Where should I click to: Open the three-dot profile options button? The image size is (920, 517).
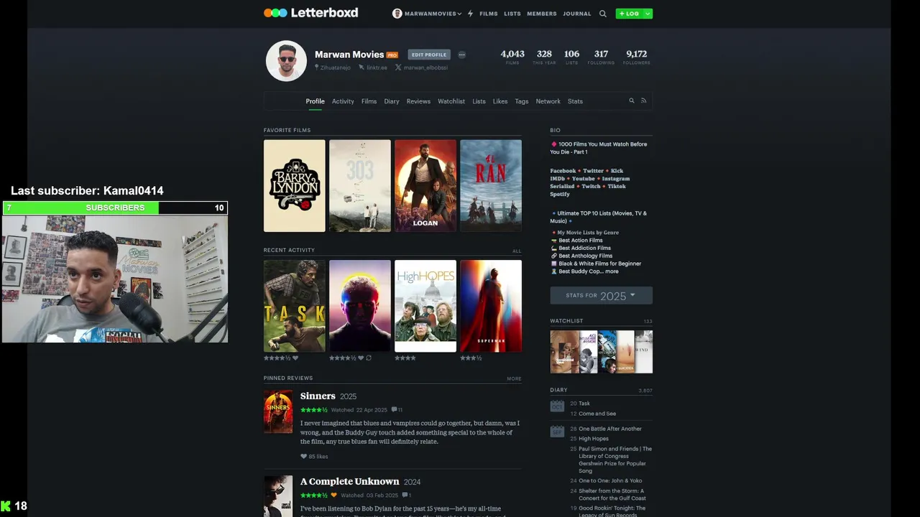(461, 55)
